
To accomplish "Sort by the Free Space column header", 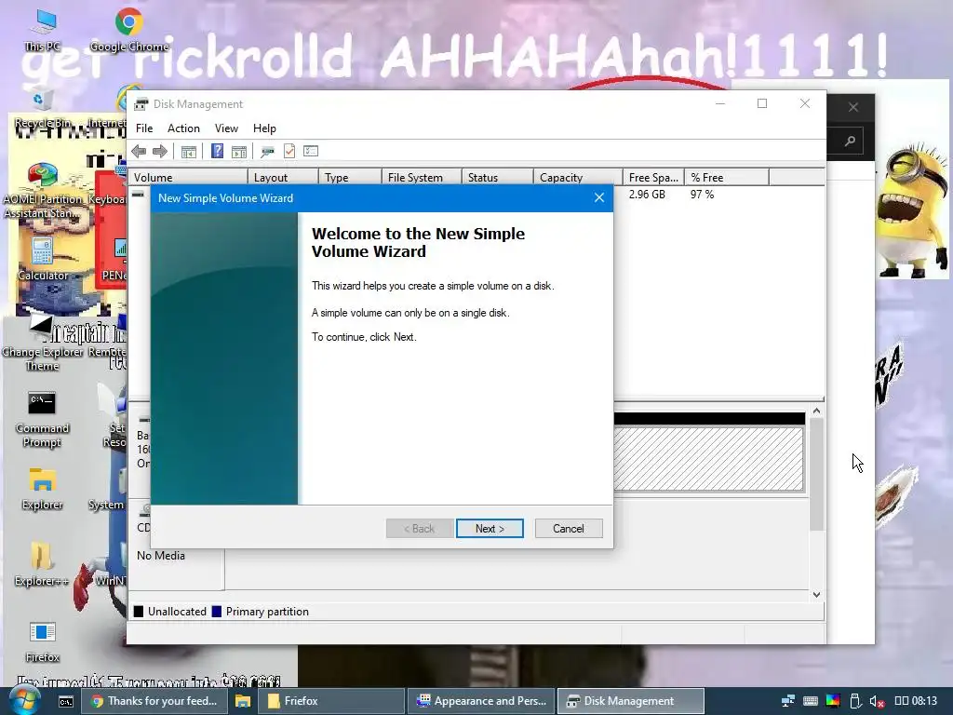I will 653,178.
